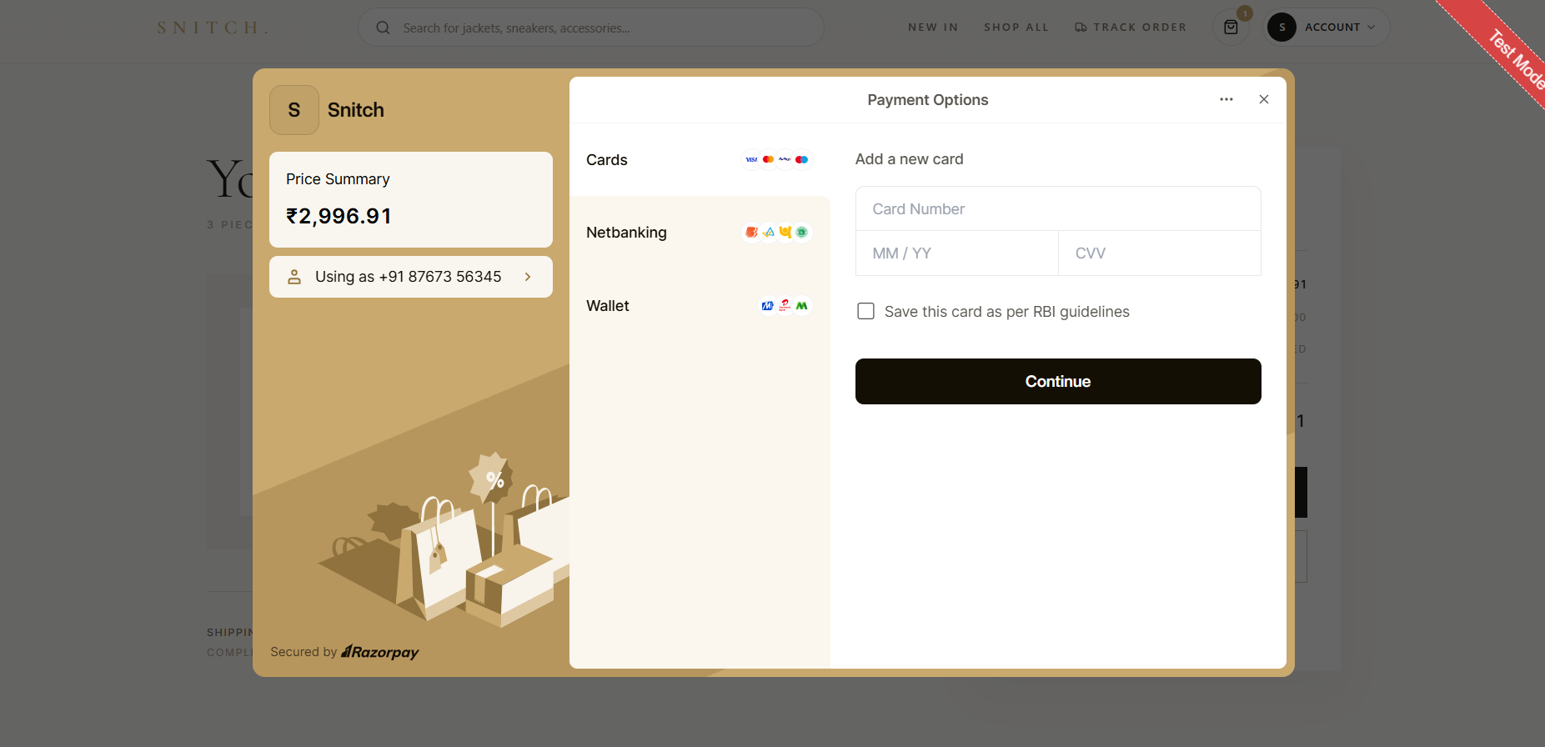The height and width of the screenshot is (747, 1545).
Task: Close the Payment Options dialog
Action: (1264, 99)
